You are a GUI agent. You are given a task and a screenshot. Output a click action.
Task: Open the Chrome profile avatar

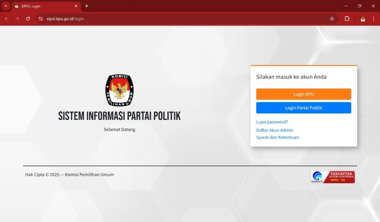point(363,18)
